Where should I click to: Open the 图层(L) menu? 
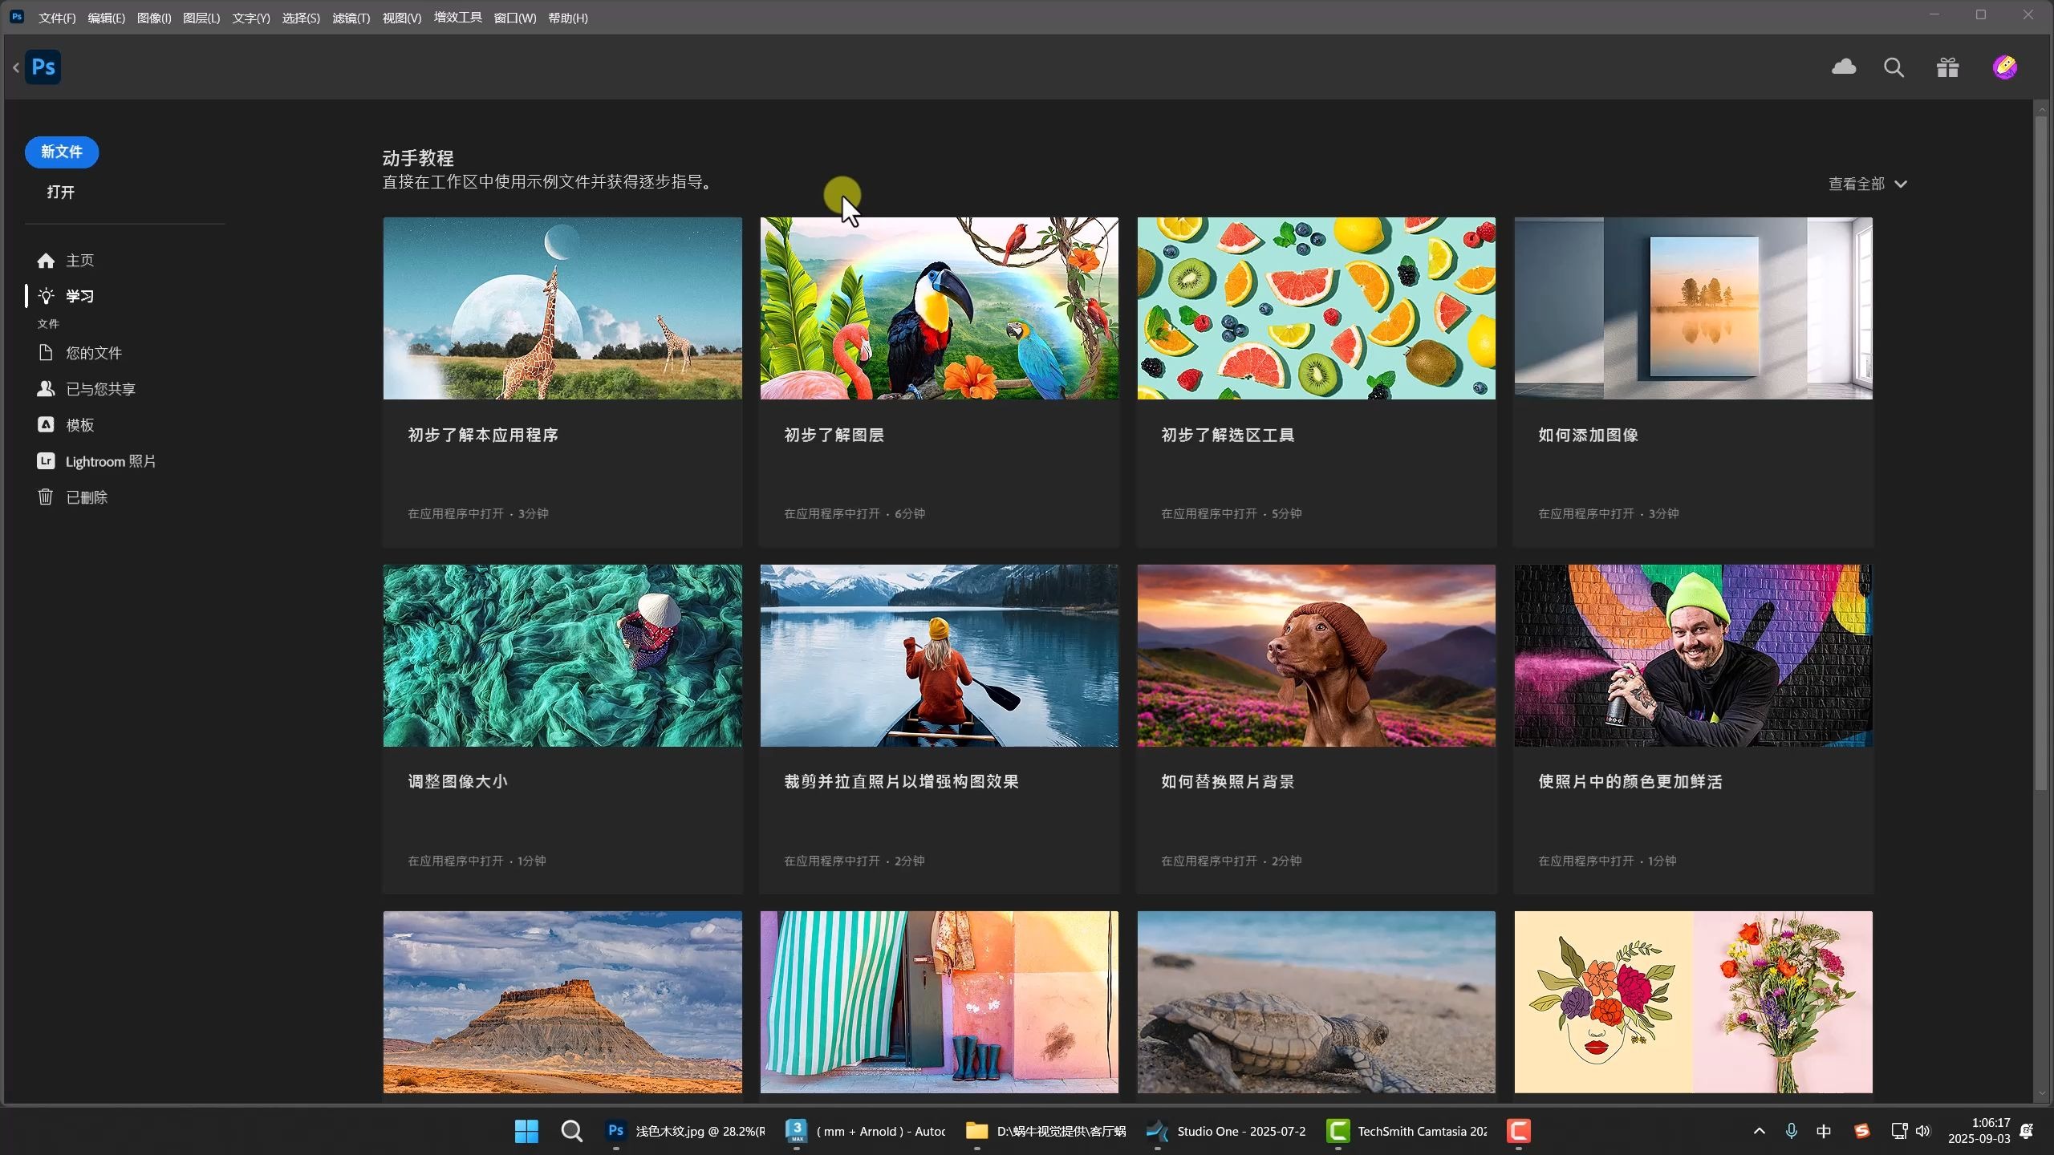201,18
